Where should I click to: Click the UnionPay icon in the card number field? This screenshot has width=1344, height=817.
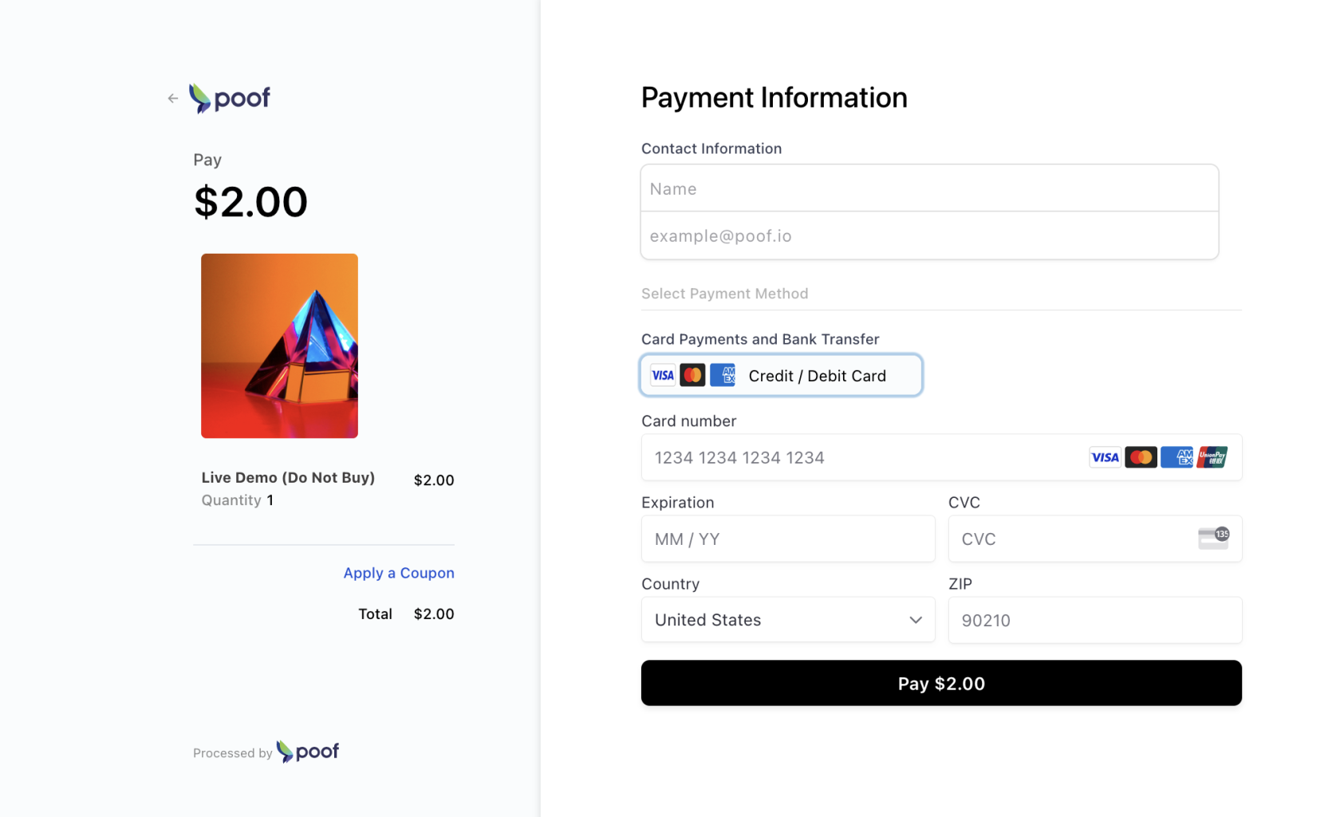click(1212, 457)
